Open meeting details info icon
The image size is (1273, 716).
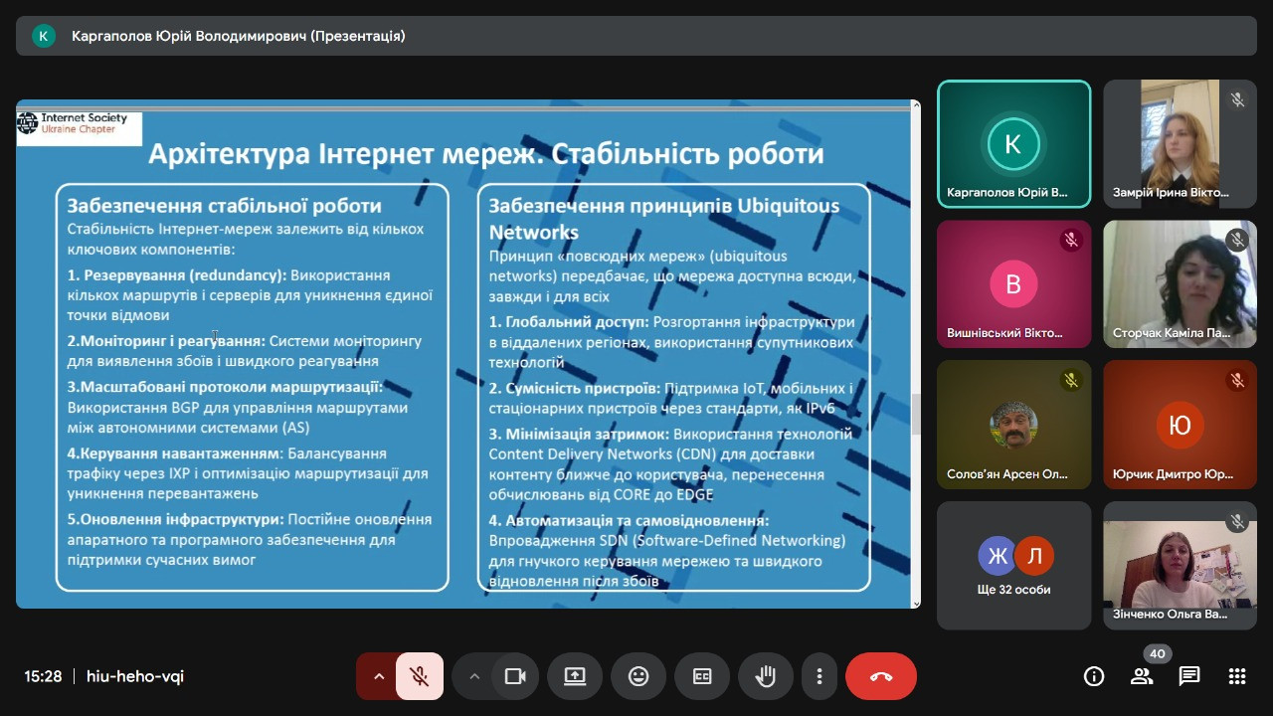[x=1094, y=676]
